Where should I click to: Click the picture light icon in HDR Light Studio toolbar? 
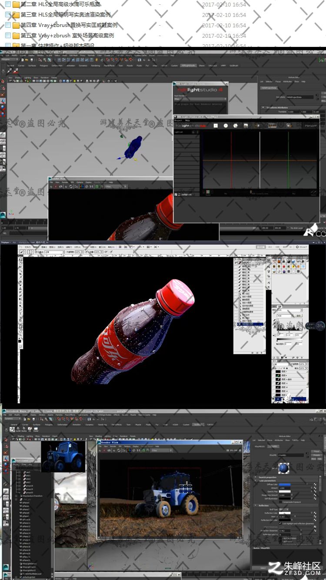pos(246,125)
